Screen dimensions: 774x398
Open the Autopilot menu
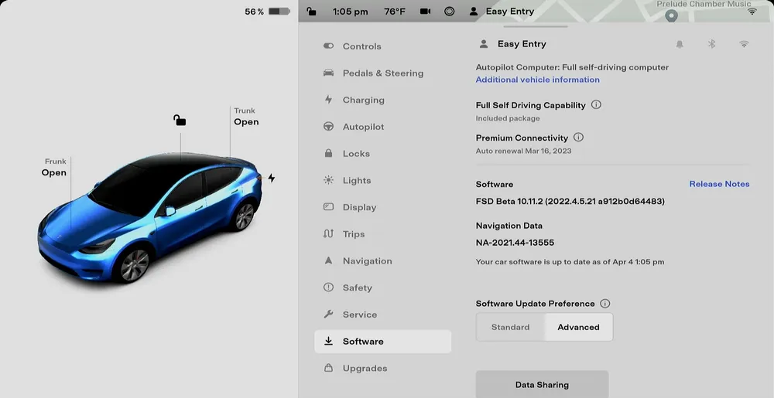[x=382, y=127]
